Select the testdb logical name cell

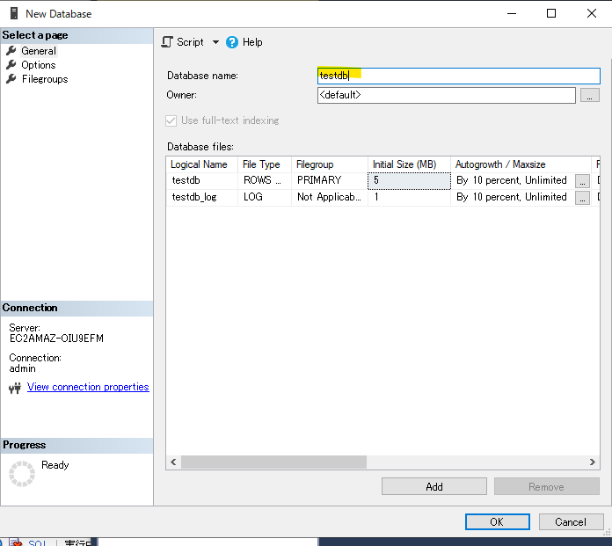tap(201, 181)
